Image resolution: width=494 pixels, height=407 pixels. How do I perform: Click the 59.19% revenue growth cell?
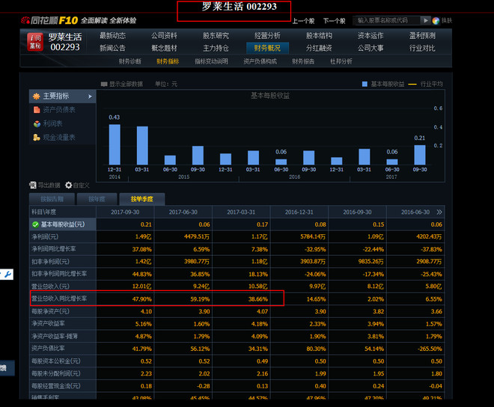tap(200, 299)
